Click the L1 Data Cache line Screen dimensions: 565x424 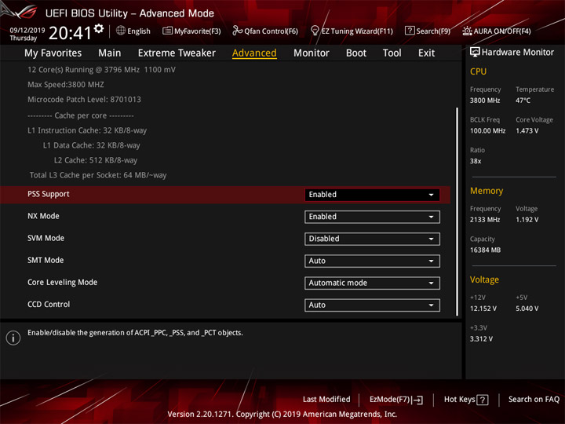pyautogui.click(x=92, y=145)
